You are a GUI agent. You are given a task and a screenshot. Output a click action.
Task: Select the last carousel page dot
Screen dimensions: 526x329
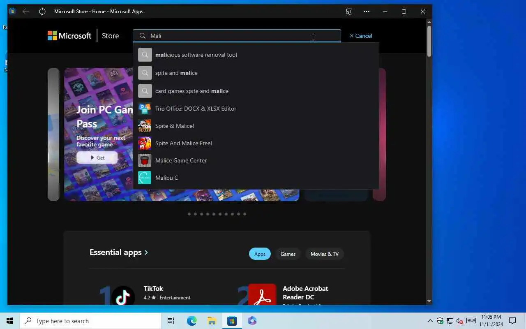pos(245,214)
